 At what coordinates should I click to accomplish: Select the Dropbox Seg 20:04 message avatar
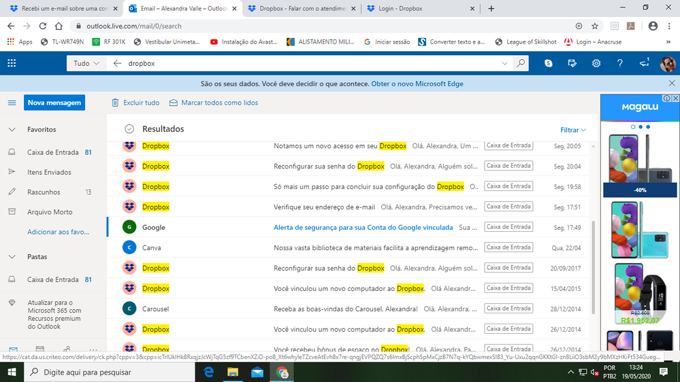click(x=129, y=166)
